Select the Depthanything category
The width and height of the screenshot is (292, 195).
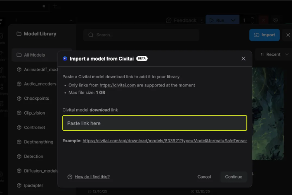(x=38, y=142)
